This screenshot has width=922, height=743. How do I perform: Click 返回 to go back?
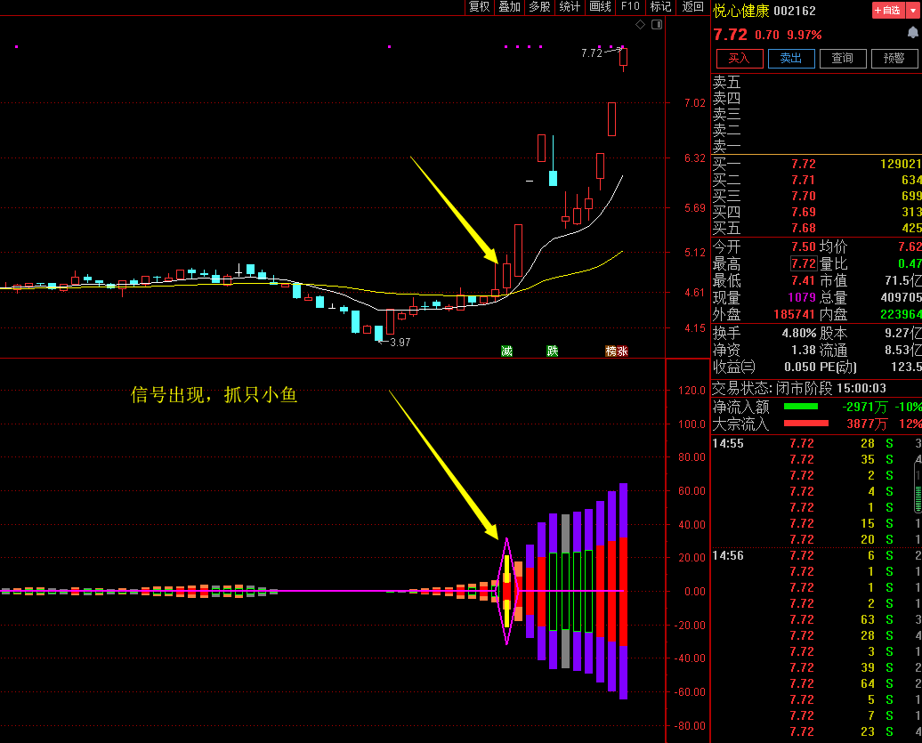point(692,7)
